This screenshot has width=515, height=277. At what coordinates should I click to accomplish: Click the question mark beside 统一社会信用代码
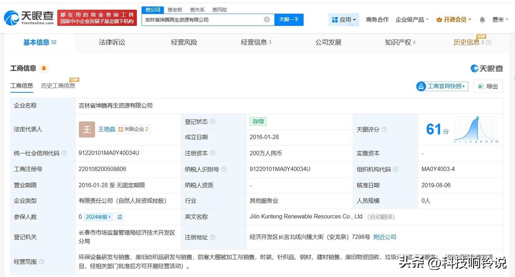pyautogui.click(x=64, y=153)
